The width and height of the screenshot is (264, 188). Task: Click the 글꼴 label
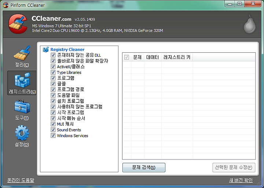[x=61, y=84]
